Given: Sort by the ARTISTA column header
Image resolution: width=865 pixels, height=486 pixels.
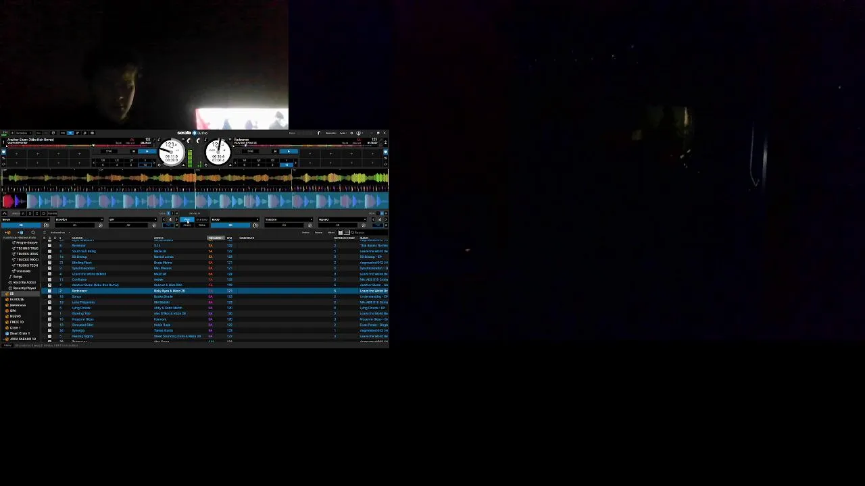Looking at the screenshot, I should (x=159, y=238).
